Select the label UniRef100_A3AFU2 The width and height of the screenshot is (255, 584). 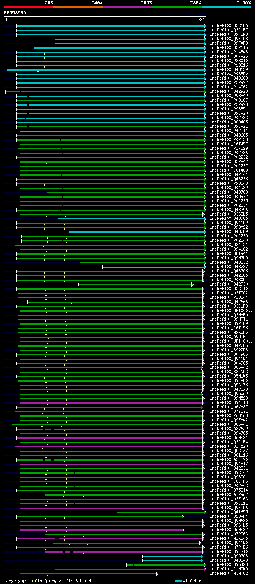point(229,574)
